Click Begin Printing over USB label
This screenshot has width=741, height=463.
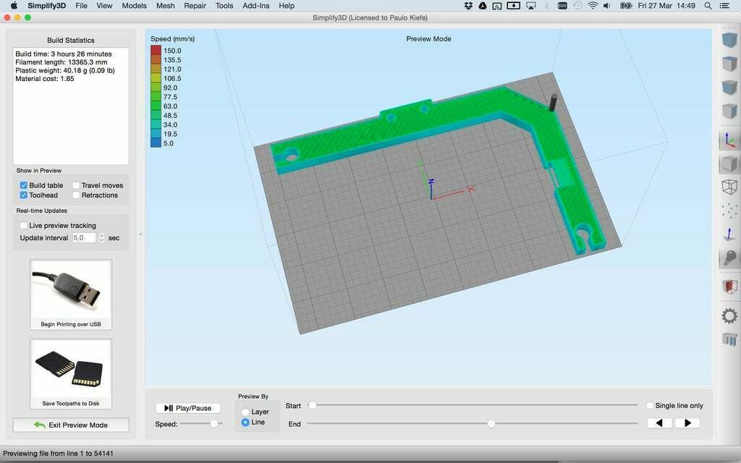(x=71, y=324)
